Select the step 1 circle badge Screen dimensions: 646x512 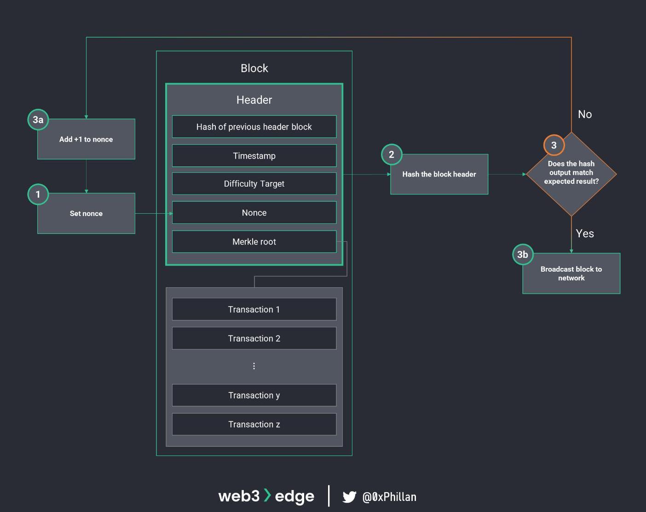(x=38, y=194)
